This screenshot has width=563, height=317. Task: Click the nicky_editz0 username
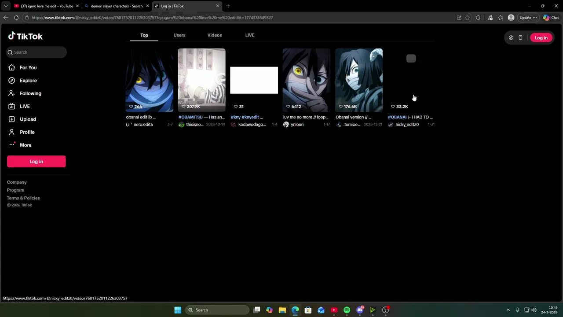407,125
